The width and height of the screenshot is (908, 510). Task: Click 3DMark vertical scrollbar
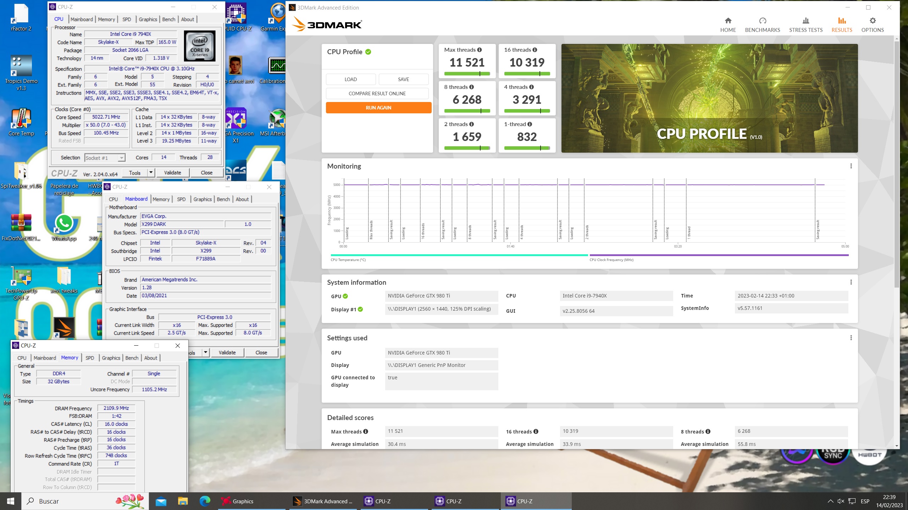tap(896, 165)
